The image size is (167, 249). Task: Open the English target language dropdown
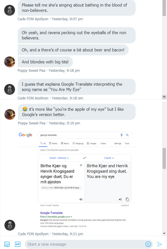coord(109,158)
